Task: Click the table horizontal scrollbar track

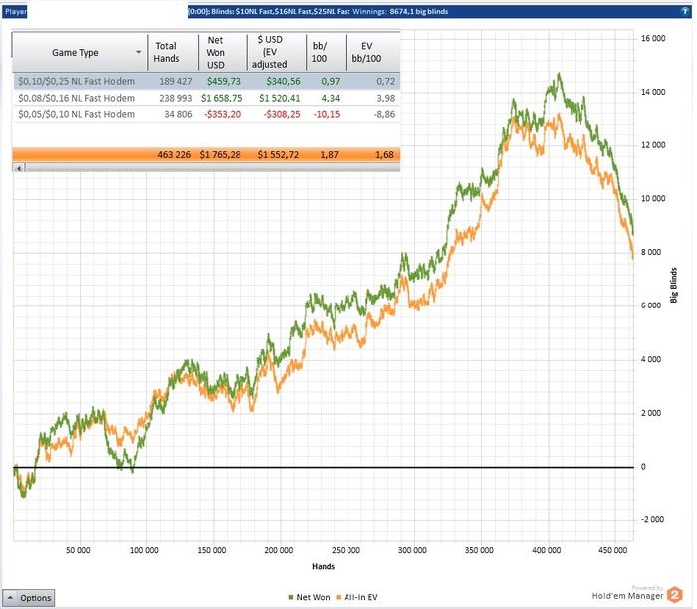Action: click(x=212, y=168)
